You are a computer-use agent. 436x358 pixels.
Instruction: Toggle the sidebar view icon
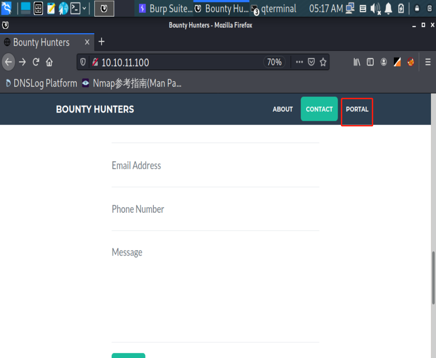[370, 62]
